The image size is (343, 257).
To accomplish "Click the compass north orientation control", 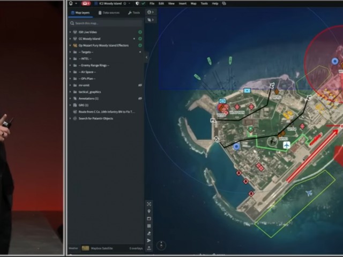I will [x=161, y=245].
